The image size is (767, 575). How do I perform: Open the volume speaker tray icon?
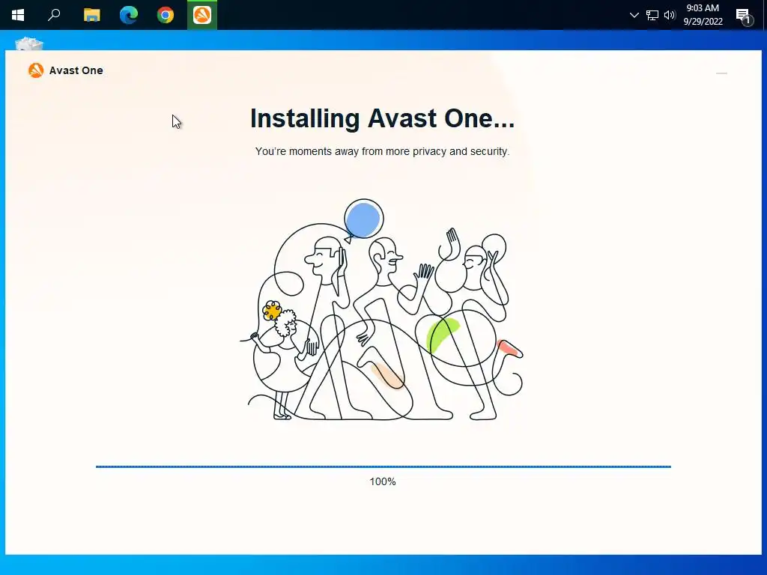click(x=670, y=15)
